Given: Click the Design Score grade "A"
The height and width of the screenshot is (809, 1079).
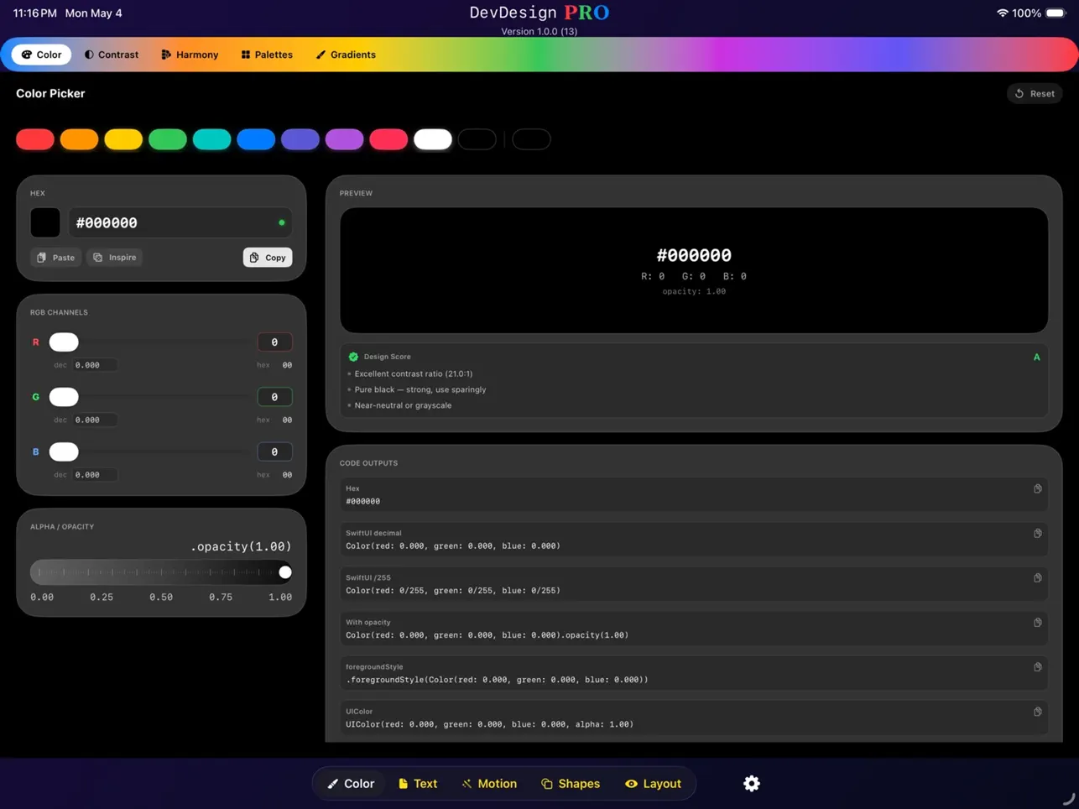Looking at the screenshot, I should point(1036,357).
